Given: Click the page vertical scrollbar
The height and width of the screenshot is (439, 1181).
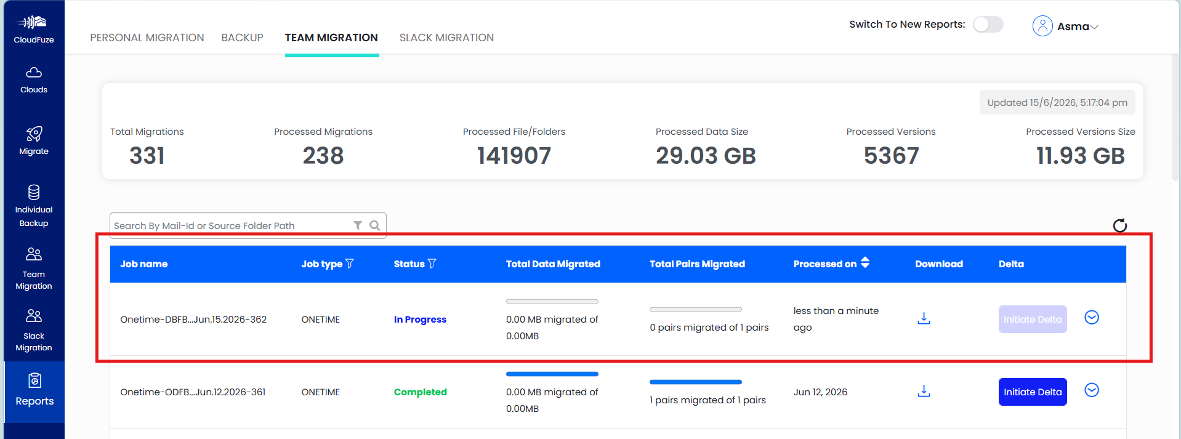Looking at the screenshot, I should pos(1175,117).
